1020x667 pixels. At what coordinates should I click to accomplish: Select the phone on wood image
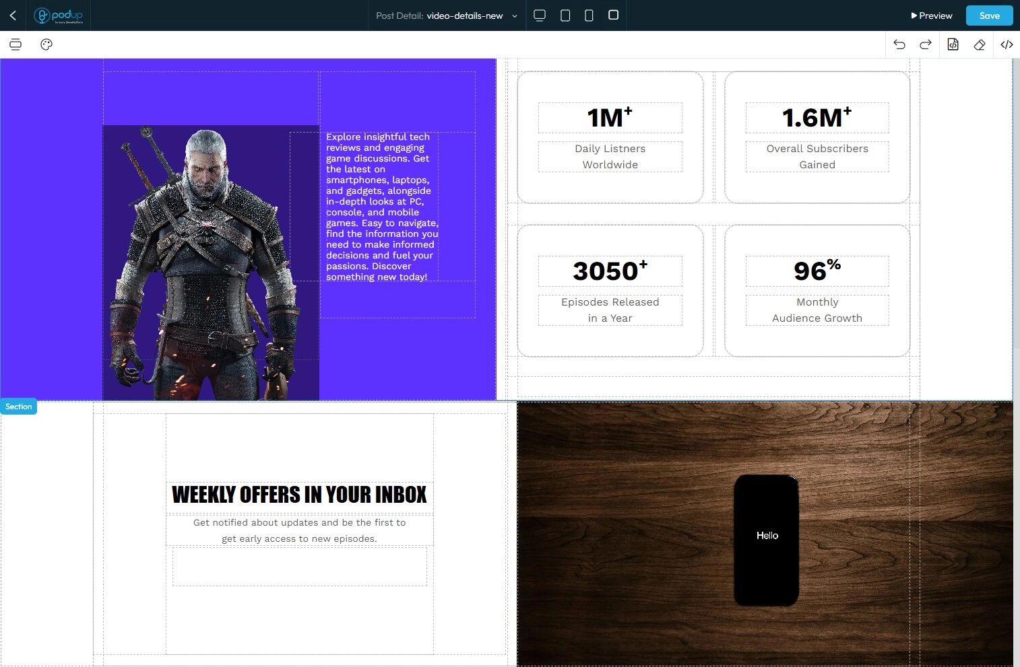765,534
